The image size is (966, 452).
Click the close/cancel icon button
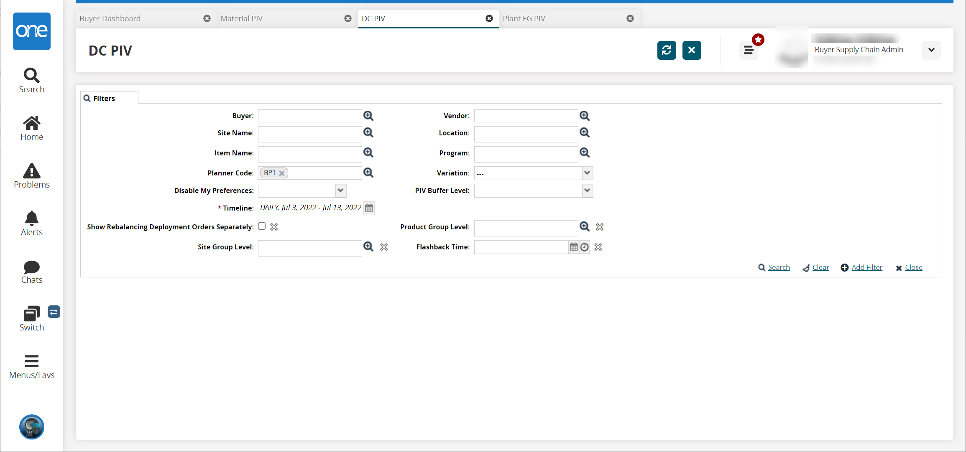[x=691, y=50]
